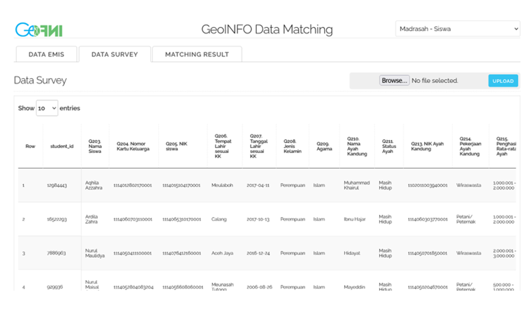Viewport: 531px width, 318px height.
Task: Sort by Q208 Jenis Kelamin header
Action: (x=292, y=146)
